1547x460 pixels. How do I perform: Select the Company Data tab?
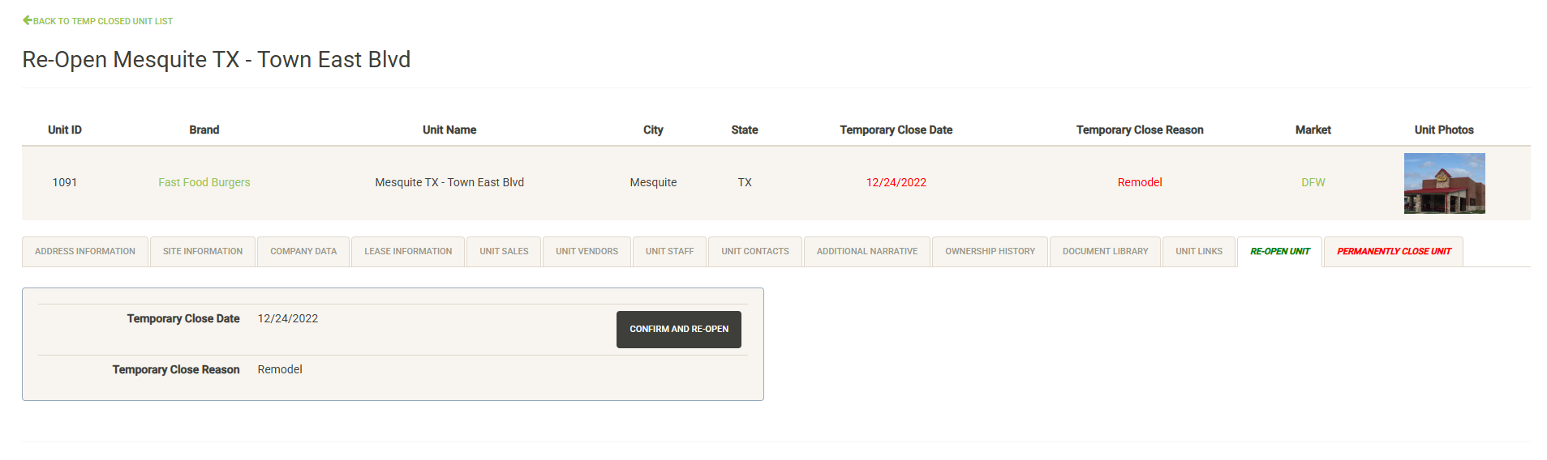click(x=303, y=251)
